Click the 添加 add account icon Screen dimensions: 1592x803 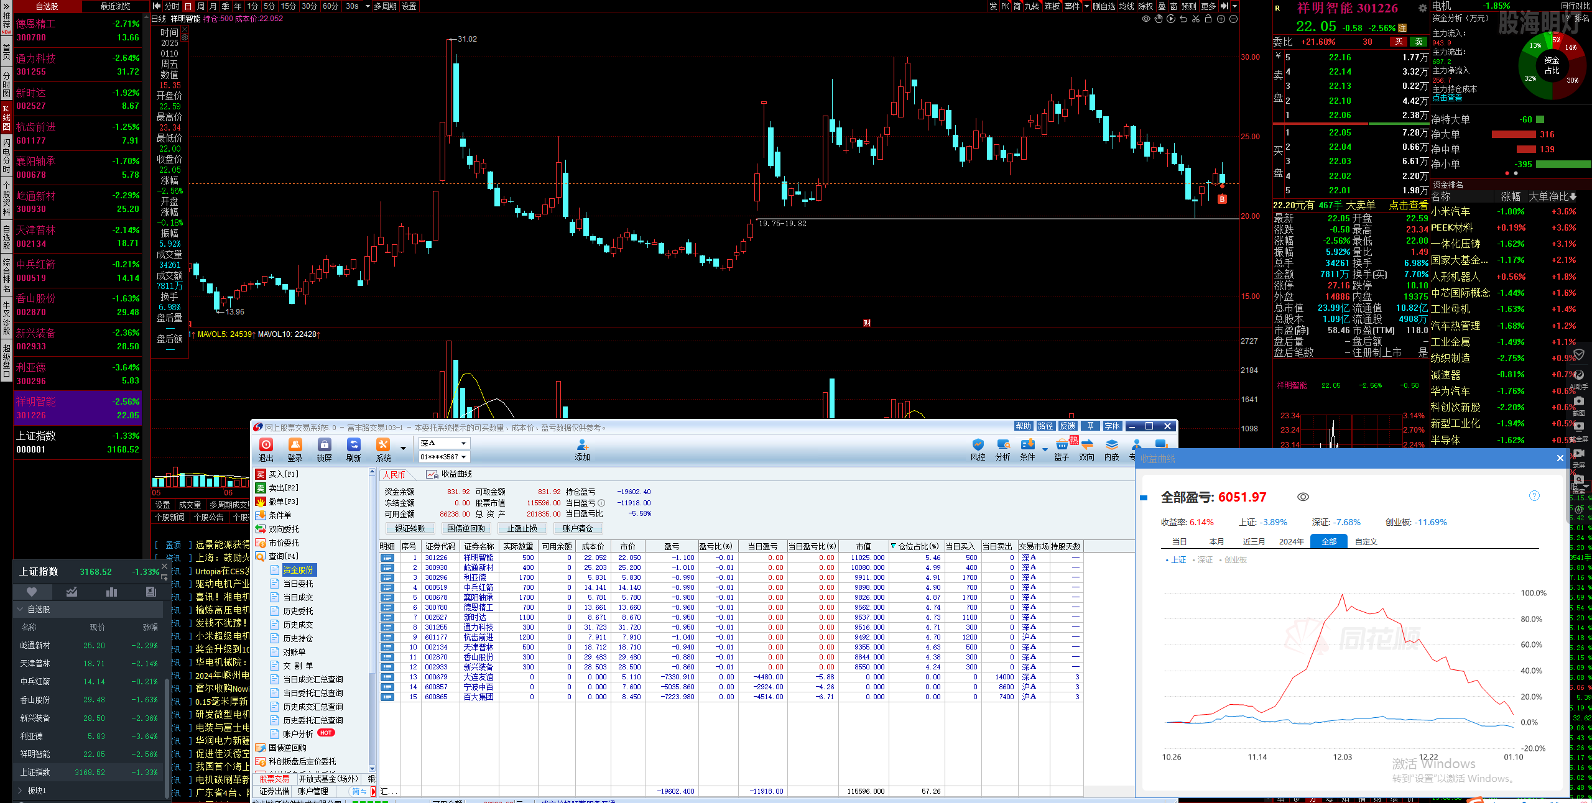[583, 450]
